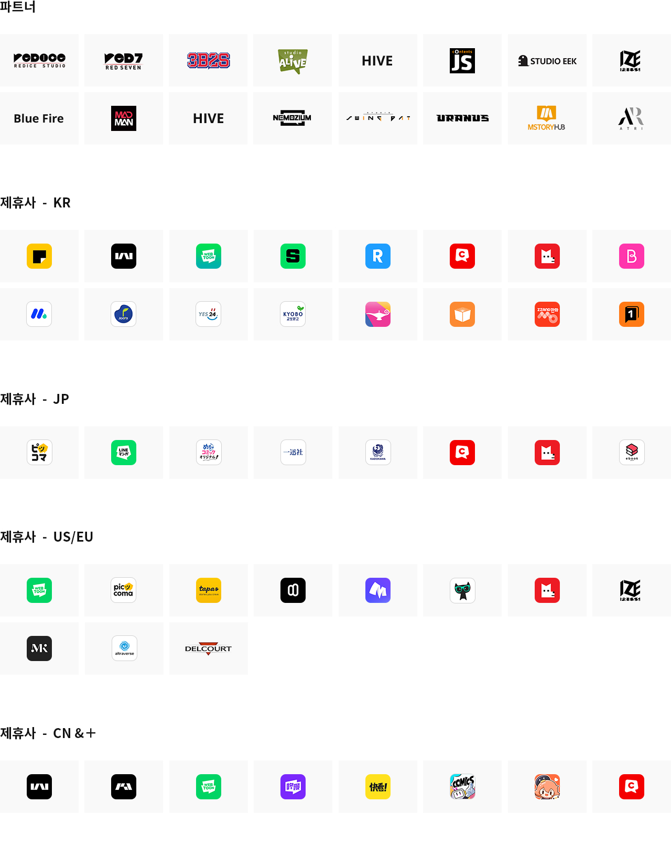Click the Red Seven partner logo

pyautogui.click(x=124, y=61)
